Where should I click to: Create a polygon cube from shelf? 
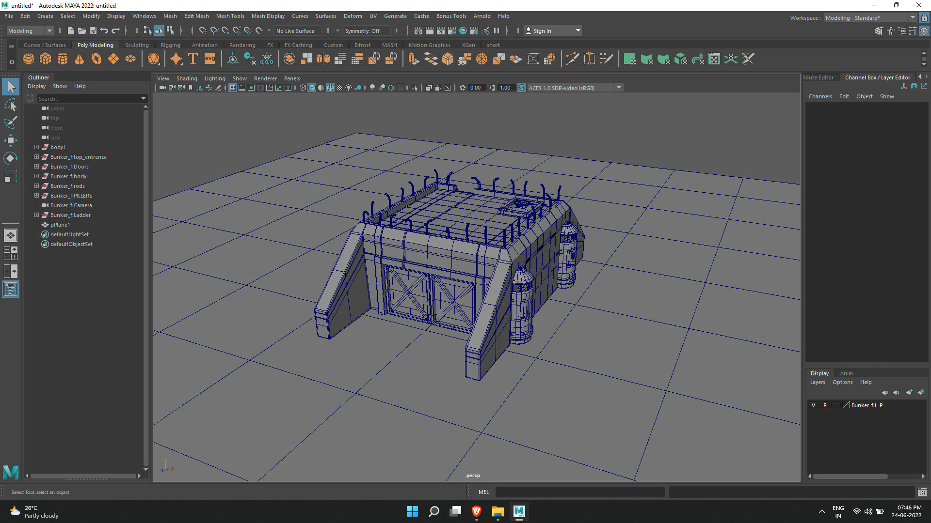[46, 59]
